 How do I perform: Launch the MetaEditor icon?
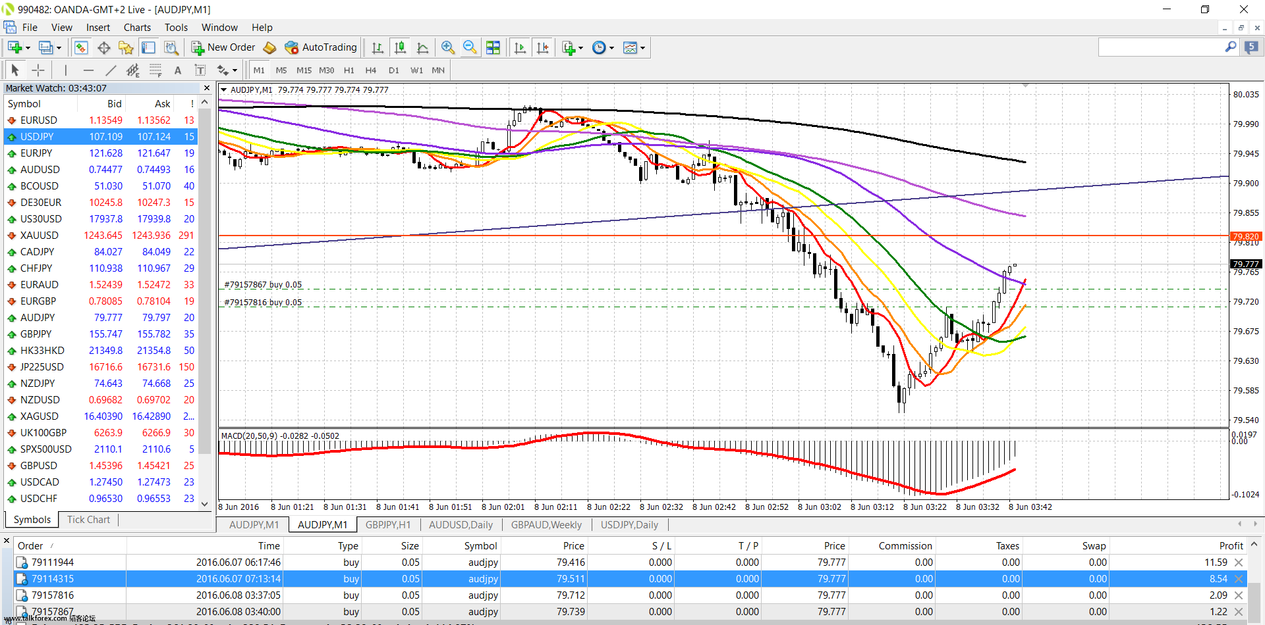pos(269,47)
